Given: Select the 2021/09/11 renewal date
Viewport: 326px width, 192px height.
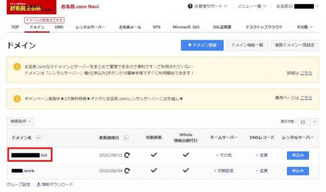Looking at the screenshot, I should [111, 155].
